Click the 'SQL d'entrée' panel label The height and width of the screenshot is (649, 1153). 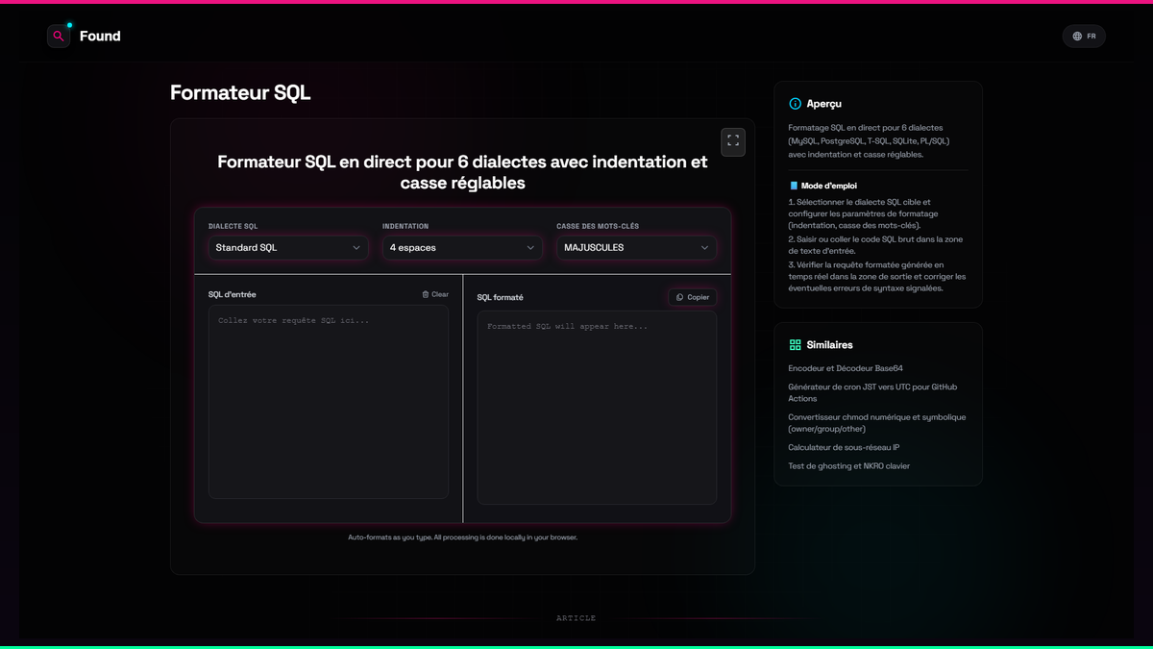tap(233, 294)
